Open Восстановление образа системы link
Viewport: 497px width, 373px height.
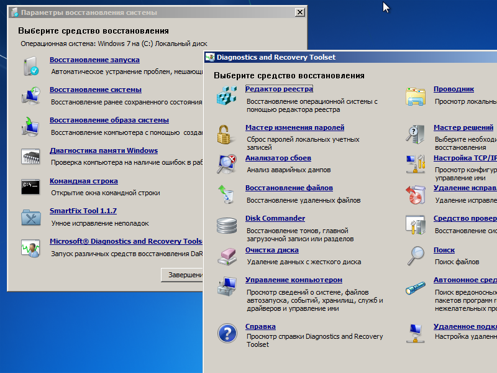coord(109,120)
